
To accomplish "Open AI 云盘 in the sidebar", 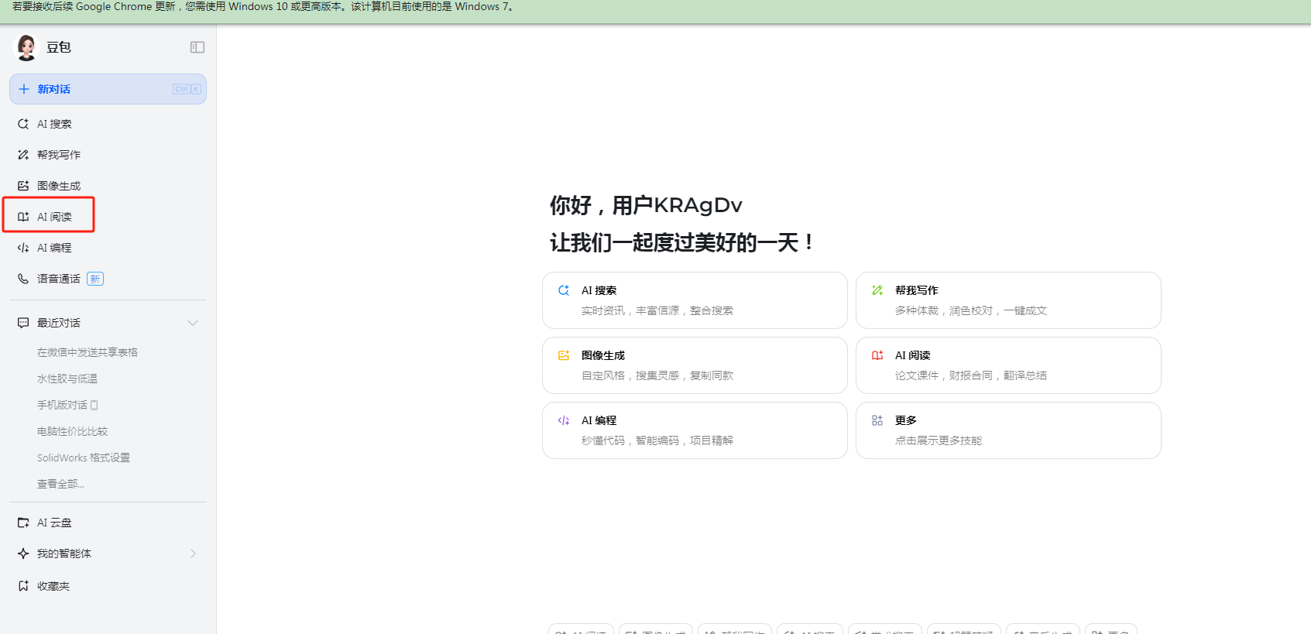I will [x=108, y=523].
